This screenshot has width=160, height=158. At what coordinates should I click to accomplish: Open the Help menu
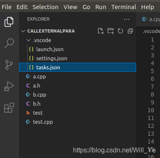tap(148, 7)
